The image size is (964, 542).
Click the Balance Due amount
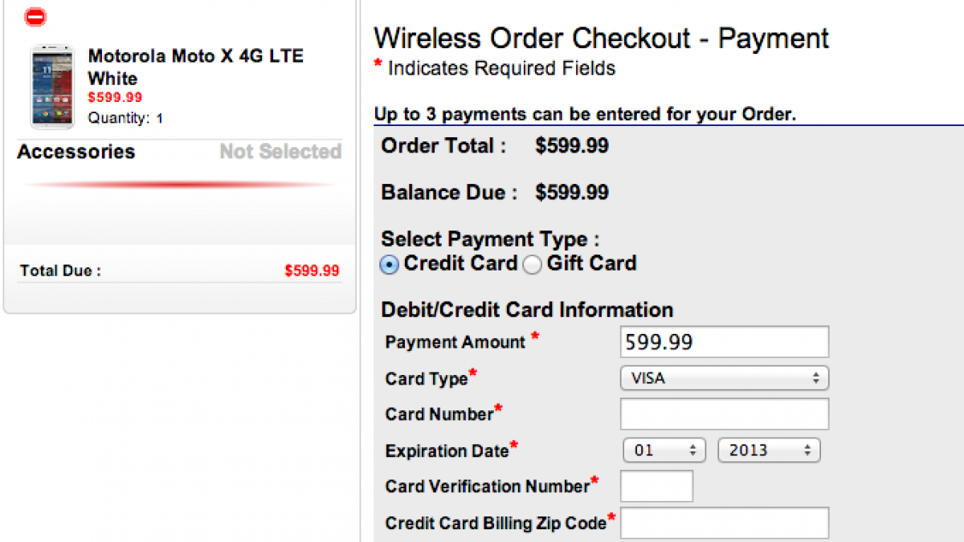[572, 193]
